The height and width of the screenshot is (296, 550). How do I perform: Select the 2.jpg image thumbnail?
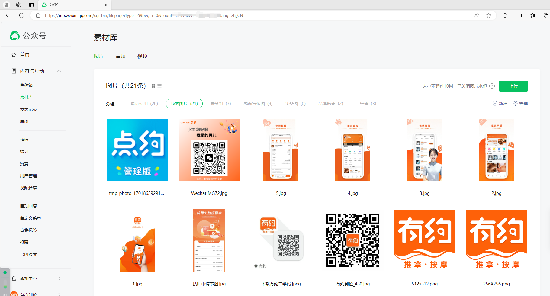coord(497,150)
